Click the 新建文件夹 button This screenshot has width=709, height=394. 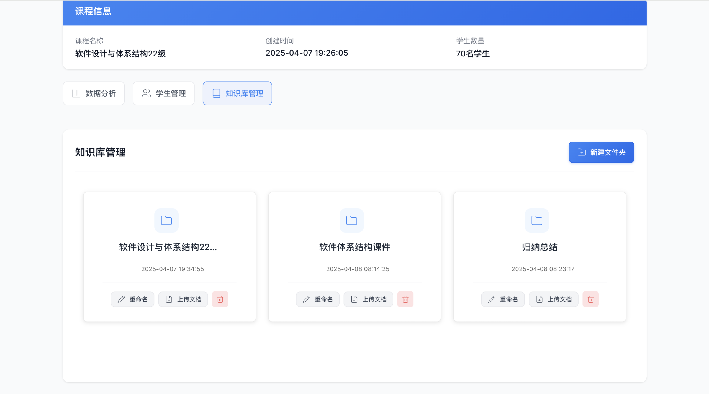pyautogui.click(x=601, y=152)
